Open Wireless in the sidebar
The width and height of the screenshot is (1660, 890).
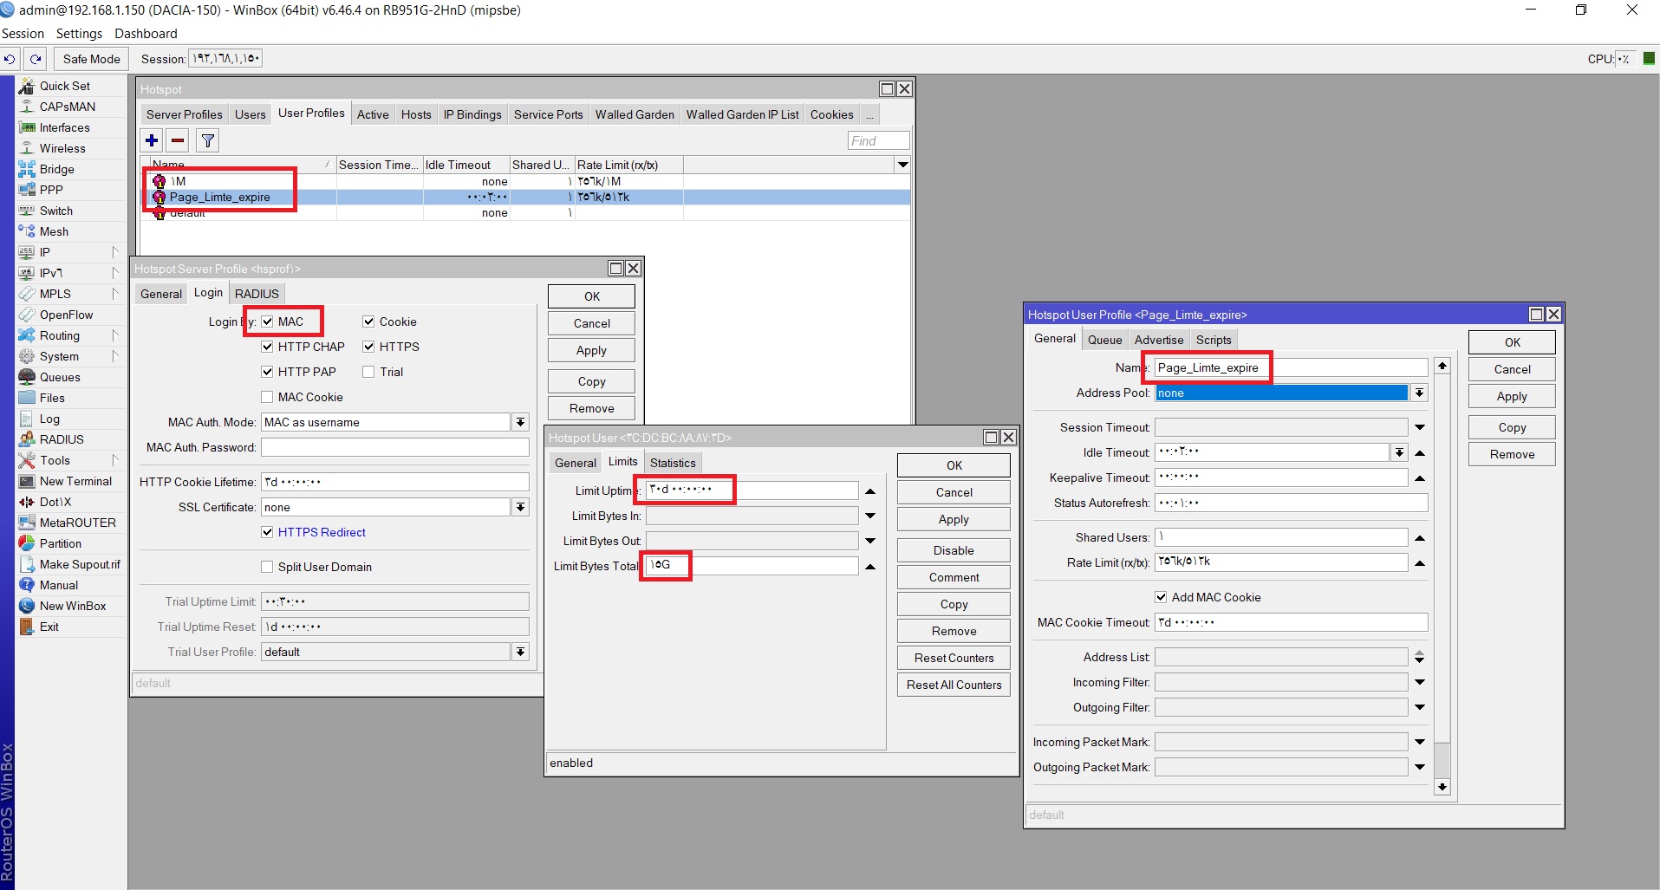[62, 148]
